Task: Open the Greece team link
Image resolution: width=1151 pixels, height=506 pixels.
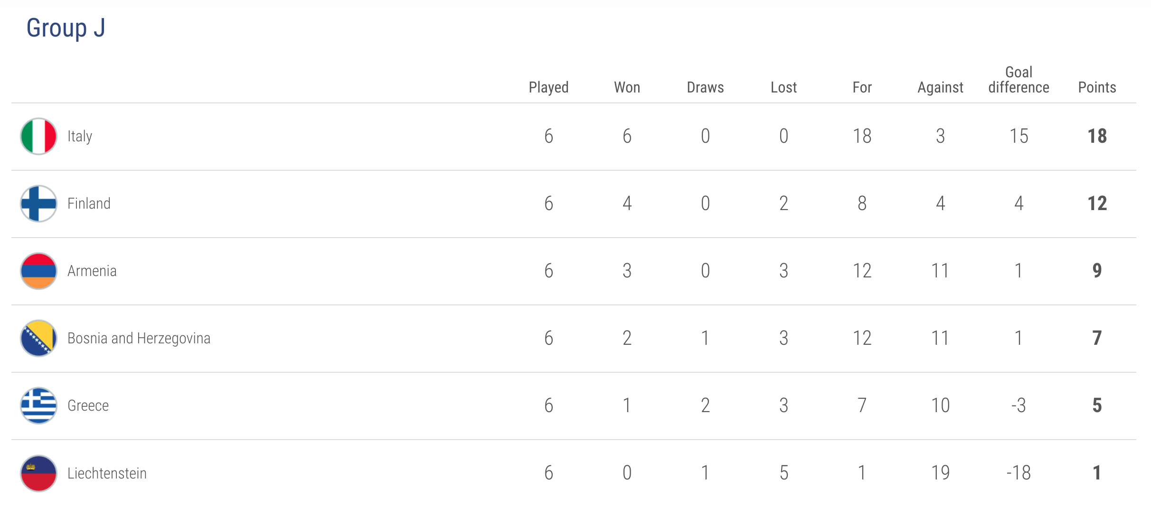Action: coord(88,406)
